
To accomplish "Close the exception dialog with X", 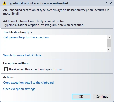I will point(111,3).
